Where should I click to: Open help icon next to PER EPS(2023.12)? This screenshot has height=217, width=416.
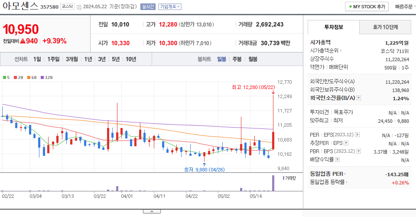357,135
